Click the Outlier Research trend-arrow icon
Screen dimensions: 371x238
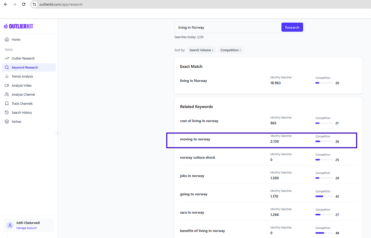pyautogui.click(x=7, y=58)
